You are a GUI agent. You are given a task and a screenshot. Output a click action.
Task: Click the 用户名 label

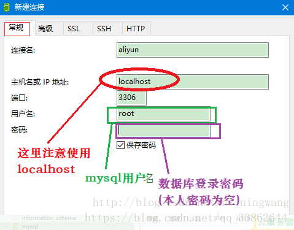tap(23, 114)
